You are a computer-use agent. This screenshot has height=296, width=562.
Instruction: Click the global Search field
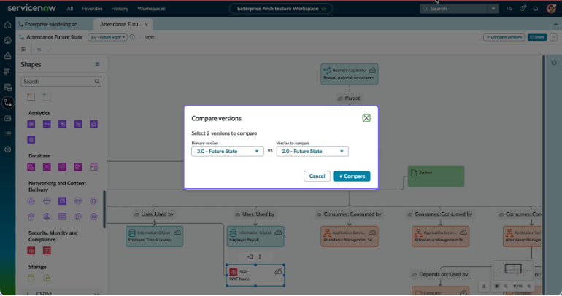(x=454, y=9)
